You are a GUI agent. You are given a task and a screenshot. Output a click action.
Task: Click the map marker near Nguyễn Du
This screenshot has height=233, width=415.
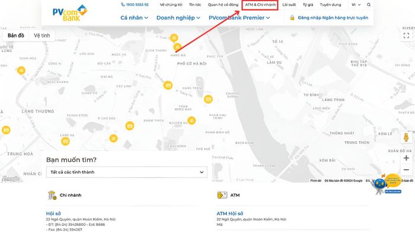coord(191,120)
